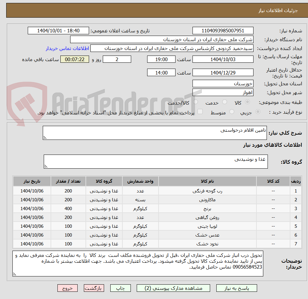
Task: Select متوسط as purchase process type
Action: point(232,112)
